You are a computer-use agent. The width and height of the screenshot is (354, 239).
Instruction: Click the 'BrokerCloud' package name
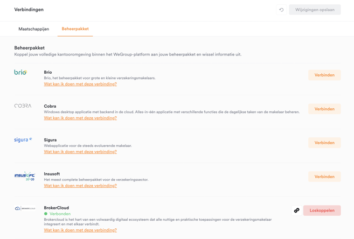click(56, 208)
